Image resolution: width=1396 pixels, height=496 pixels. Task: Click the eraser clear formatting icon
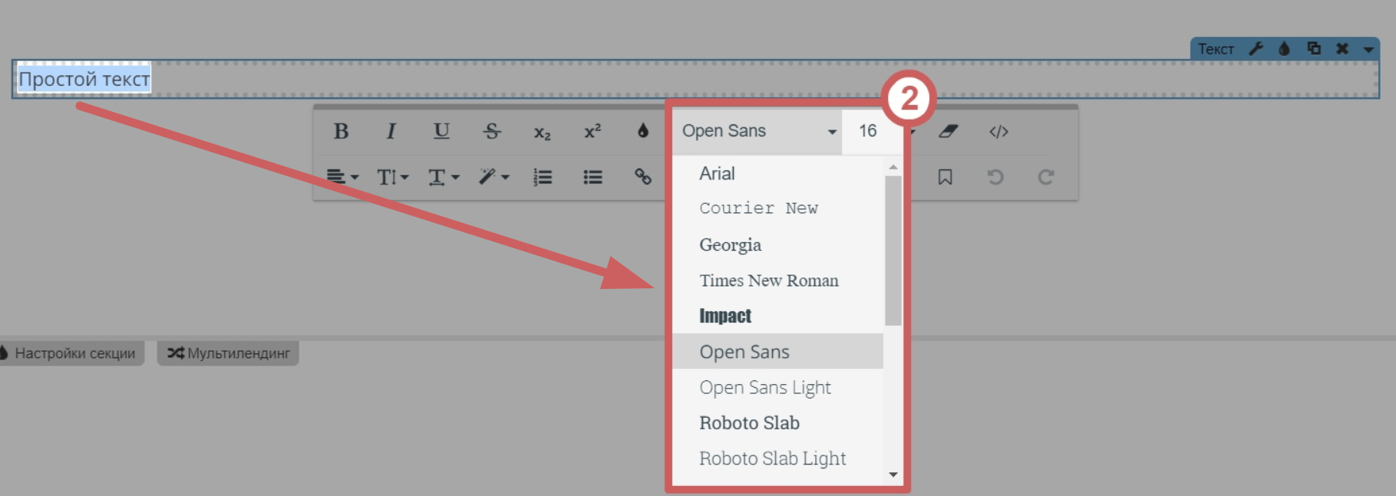948,132
